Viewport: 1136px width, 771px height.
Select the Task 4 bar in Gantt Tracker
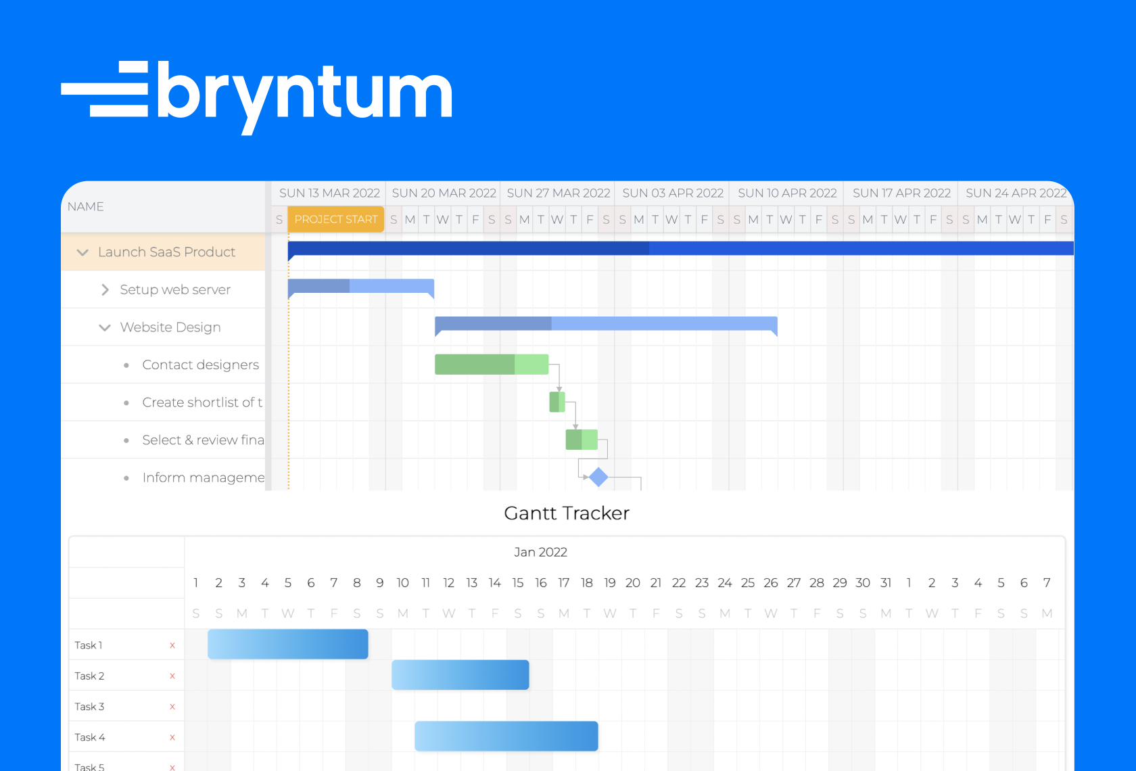click(x=506, y=737)
